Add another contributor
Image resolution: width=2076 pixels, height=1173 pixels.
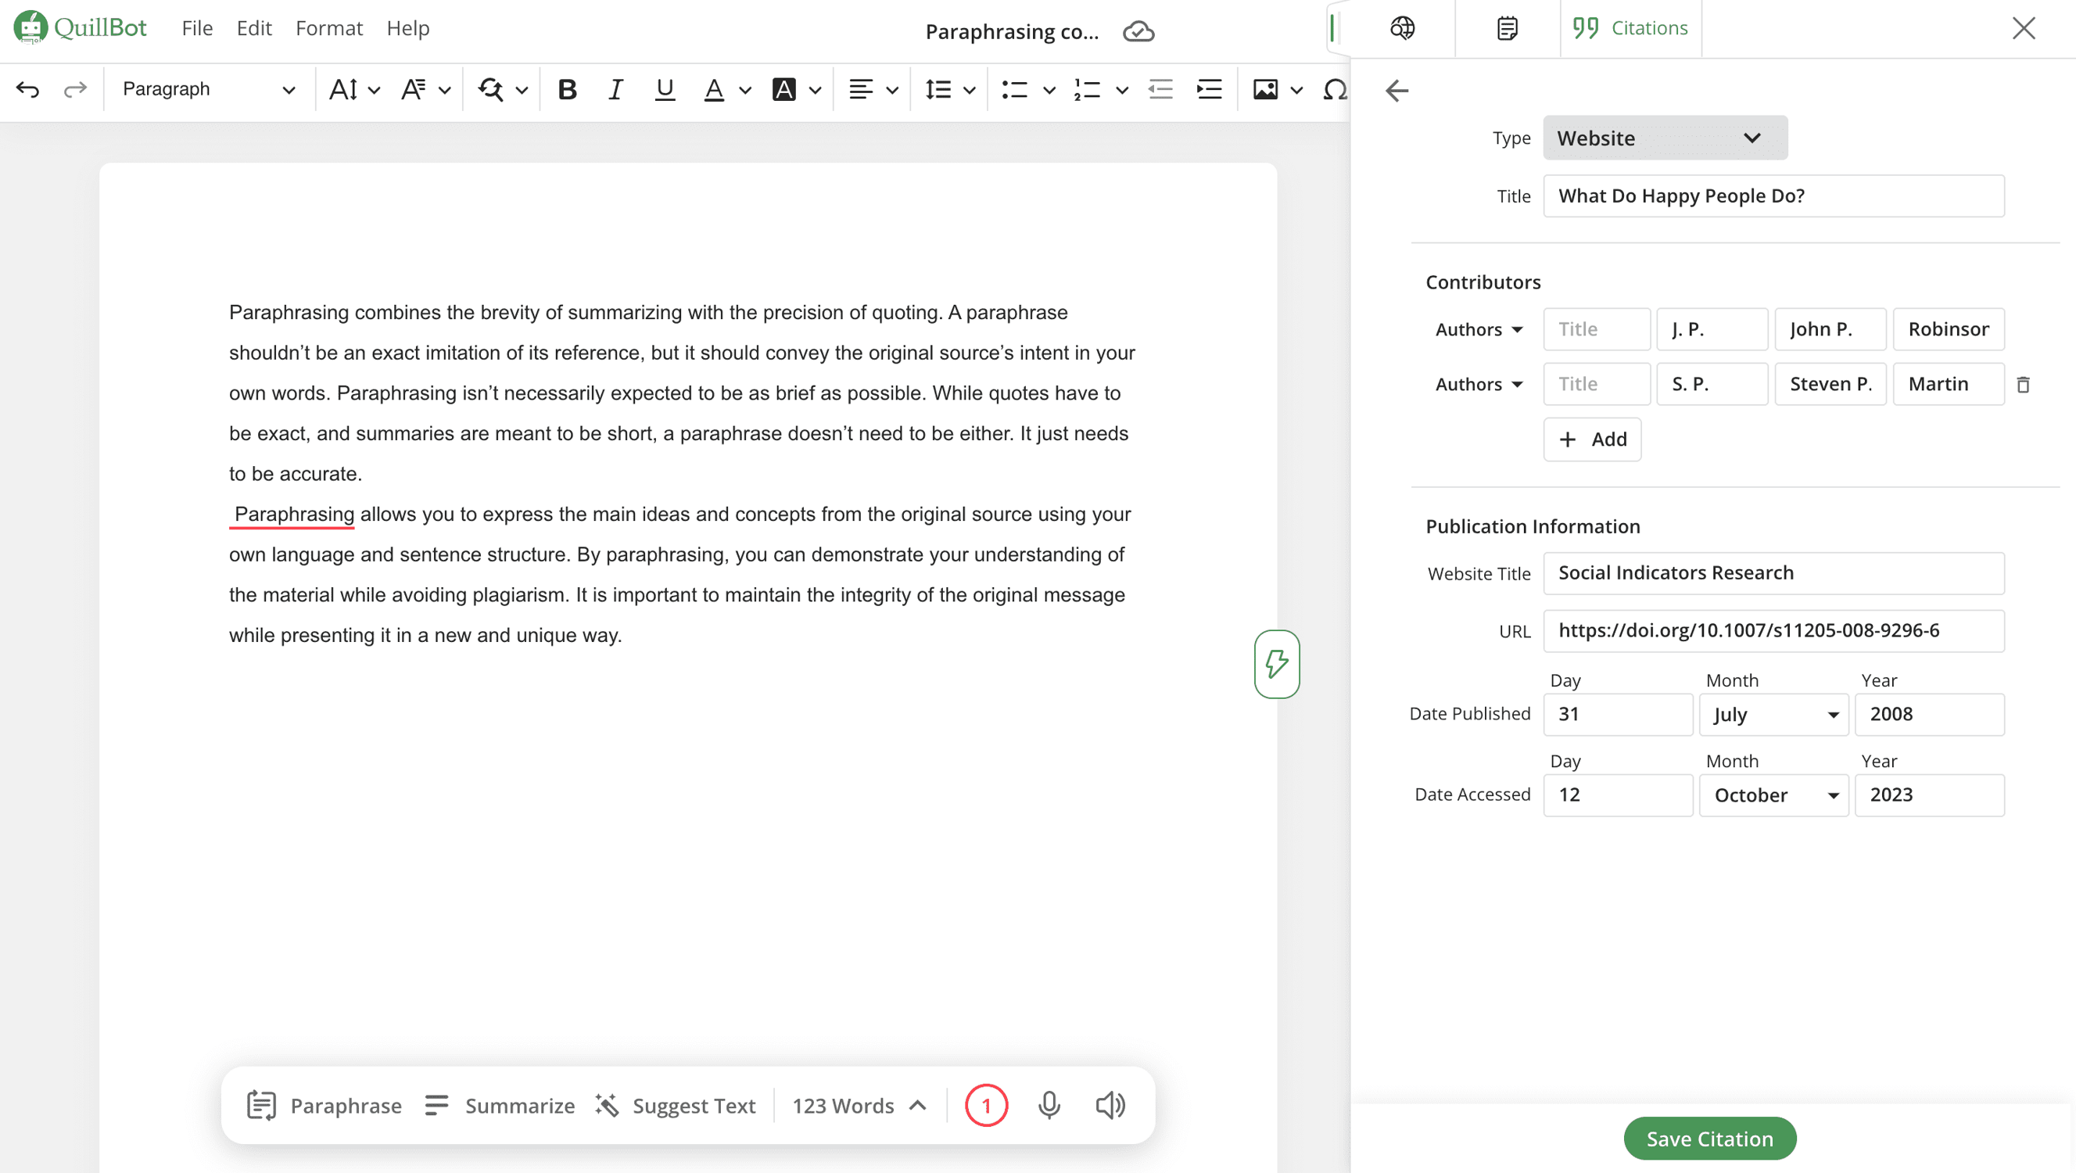click(x=1591, y=439)
